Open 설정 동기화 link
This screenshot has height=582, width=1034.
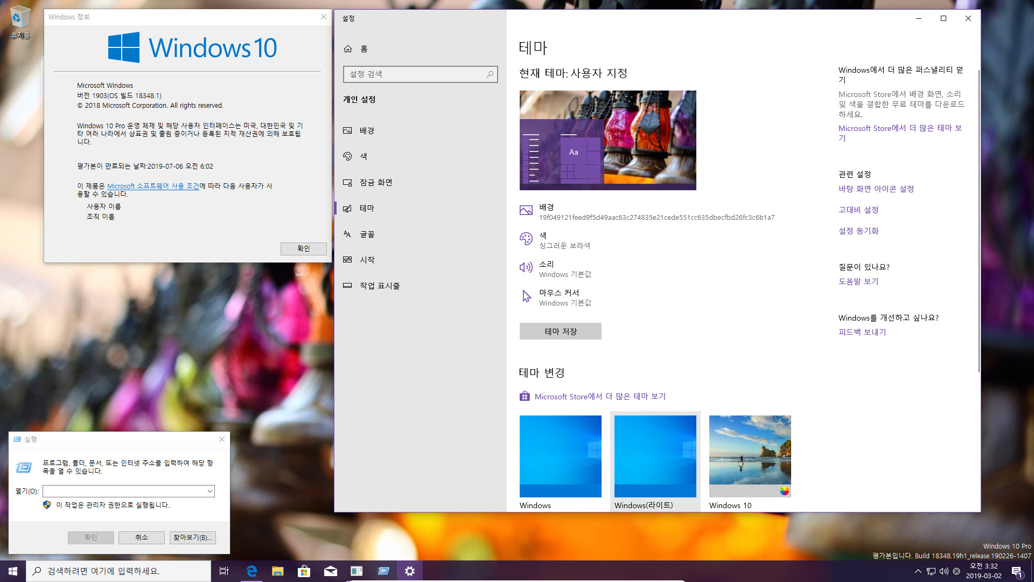click(858, 231)
